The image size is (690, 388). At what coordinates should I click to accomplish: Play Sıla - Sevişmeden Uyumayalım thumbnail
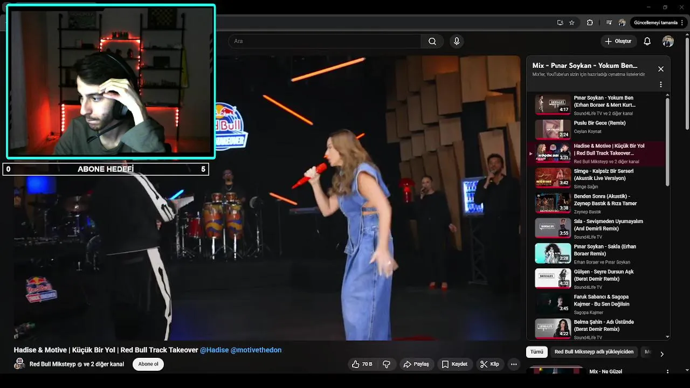pos(553,228)
